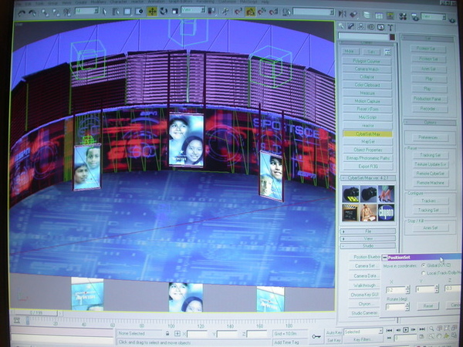This screenshot has width=463, height=347.
Task: Toggle the selection lock padlock icon
Action: (x=167, y=333)
